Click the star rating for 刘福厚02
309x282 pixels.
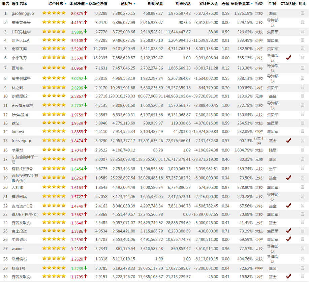(x=54, y=96)
